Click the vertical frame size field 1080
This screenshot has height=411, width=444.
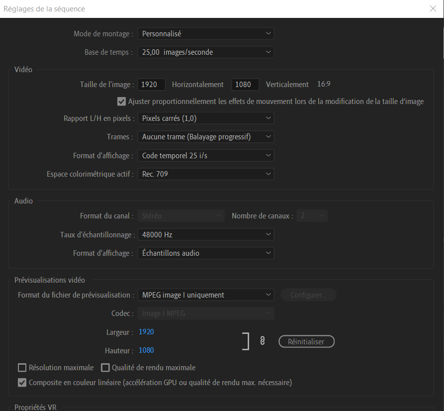click(x=245, y=85)
